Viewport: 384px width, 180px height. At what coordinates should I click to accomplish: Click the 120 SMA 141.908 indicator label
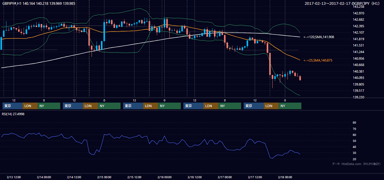(319, 37)
